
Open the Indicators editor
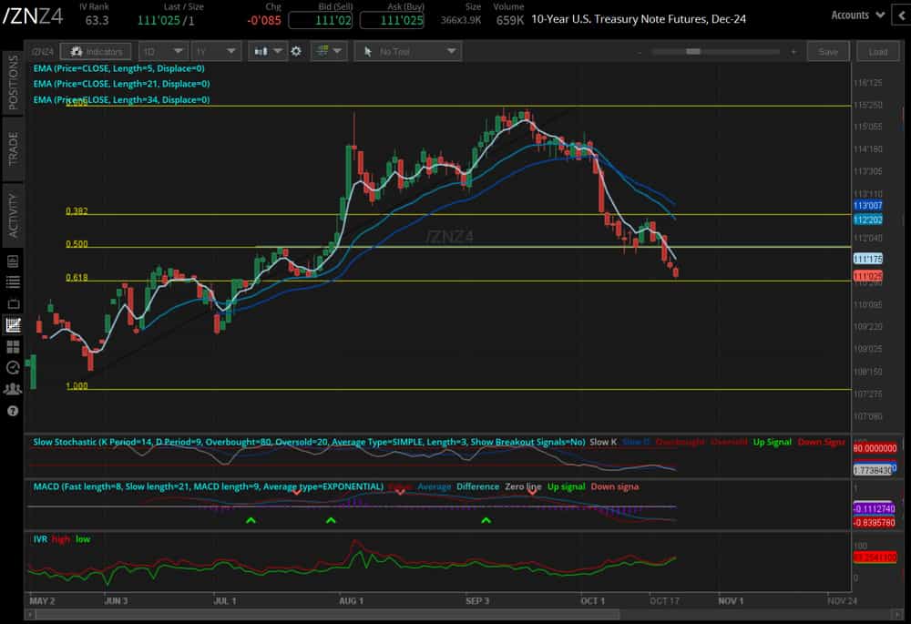(96, 52)
